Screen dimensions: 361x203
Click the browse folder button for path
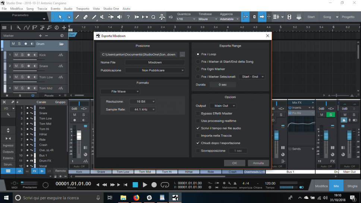click(182, 54)
